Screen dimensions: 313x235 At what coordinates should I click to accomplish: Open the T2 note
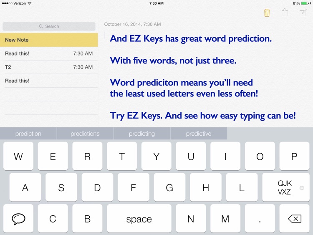49,67
